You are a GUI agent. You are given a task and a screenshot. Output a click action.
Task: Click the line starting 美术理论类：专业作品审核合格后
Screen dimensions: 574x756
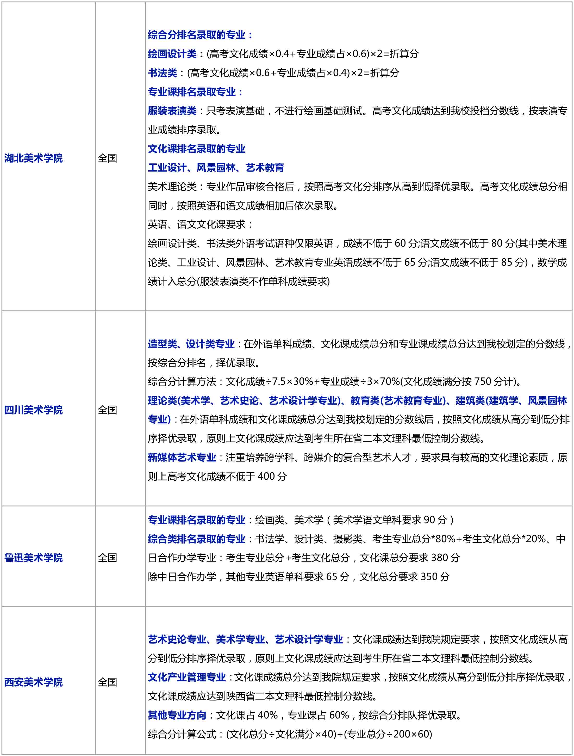tap(358, 187)
